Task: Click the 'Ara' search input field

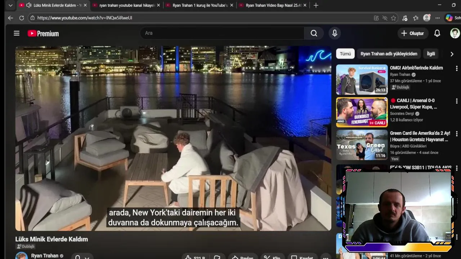Action: click(222, 33)
